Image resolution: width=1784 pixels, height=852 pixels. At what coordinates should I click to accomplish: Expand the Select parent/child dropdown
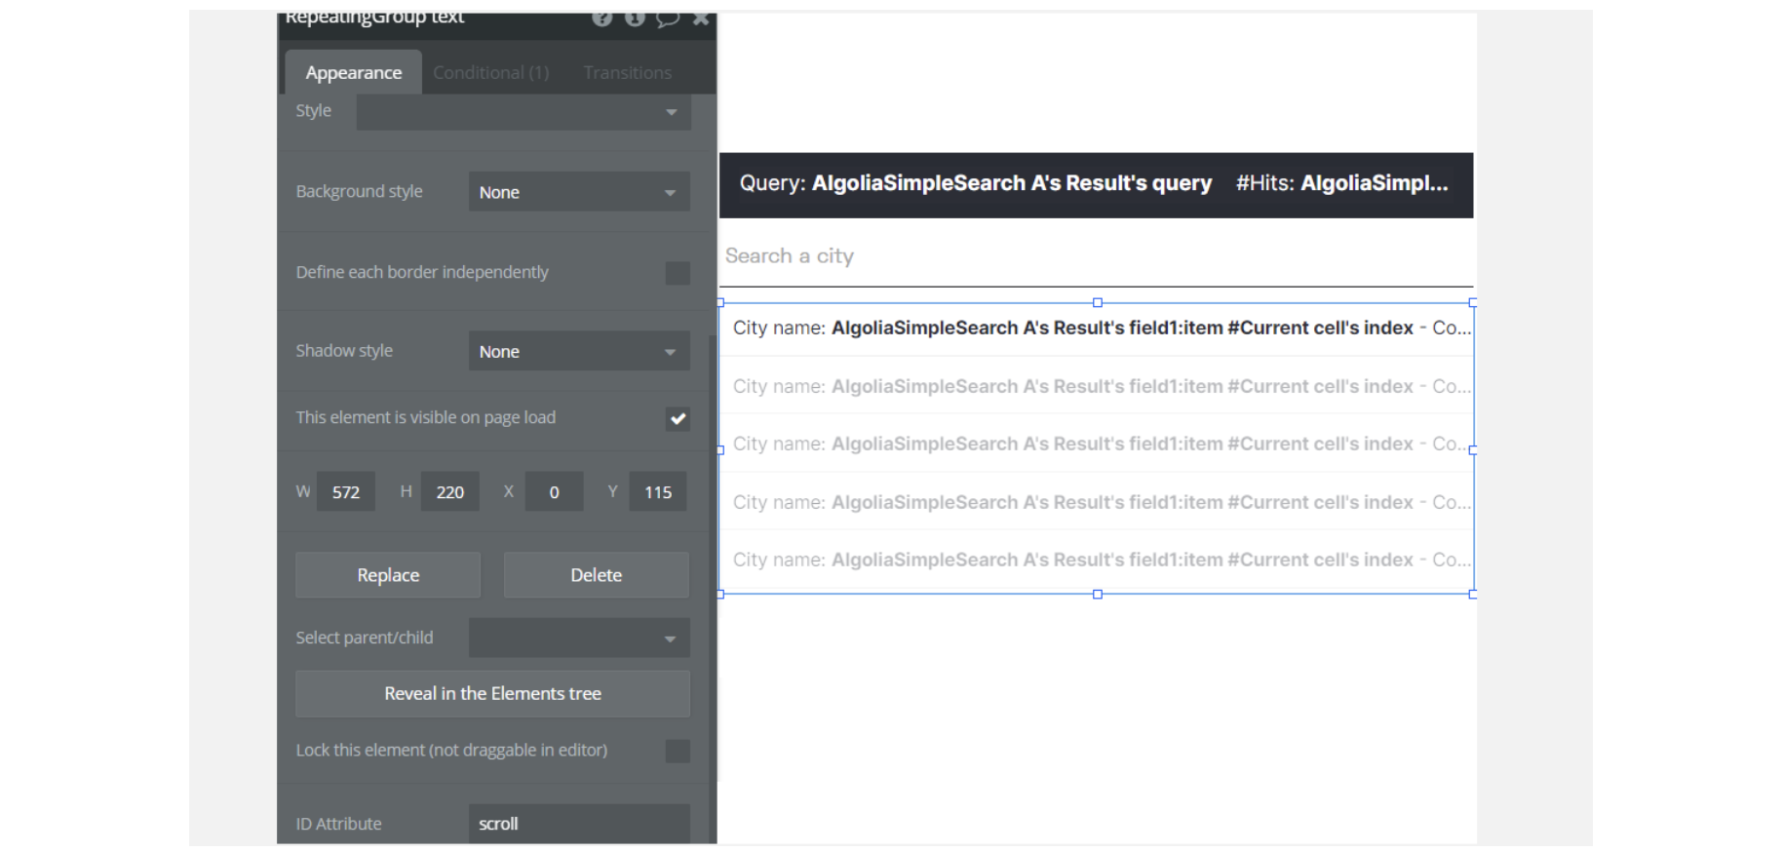click(x=578, y=639)
